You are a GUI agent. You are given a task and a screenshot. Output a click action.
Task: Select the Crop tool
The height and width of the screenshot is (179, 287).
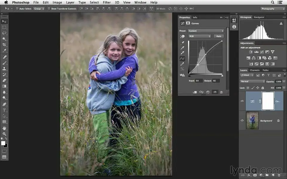click(x=4, y=45)
